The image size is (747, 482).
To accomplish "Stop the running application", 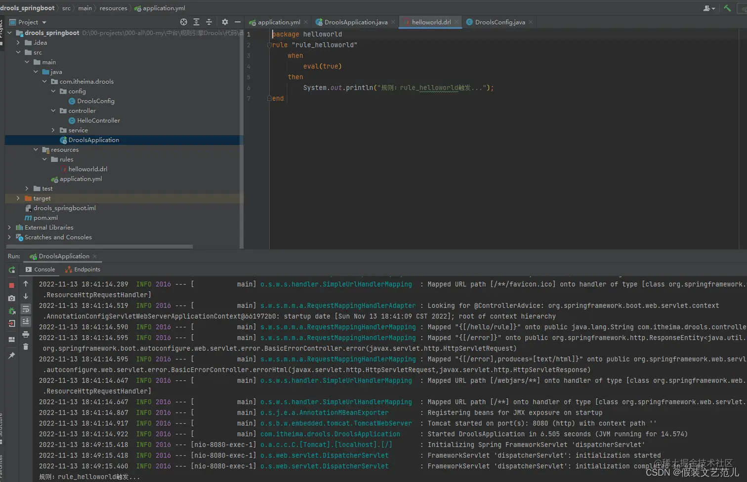I will [12, 285].
